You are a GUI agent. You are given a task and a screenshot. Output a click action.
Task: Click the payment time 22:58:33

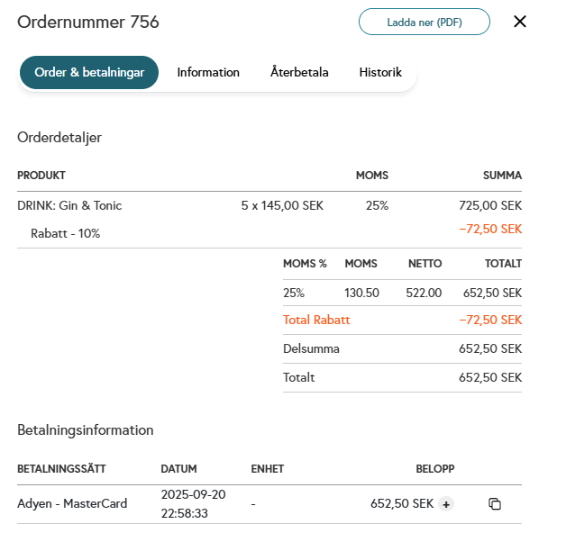(185, 513)
